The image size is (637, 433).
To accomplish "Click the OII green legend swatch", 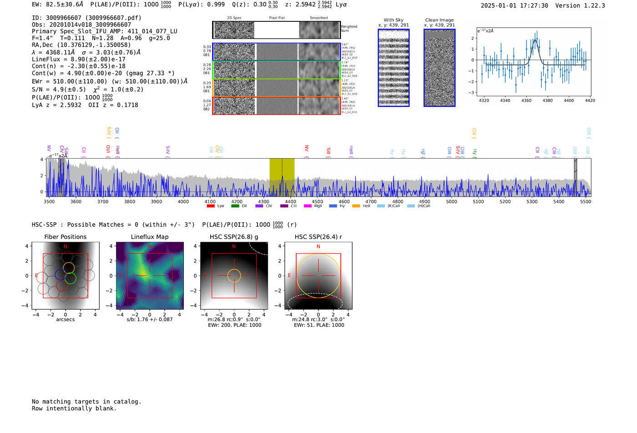I will click(235, 206).
